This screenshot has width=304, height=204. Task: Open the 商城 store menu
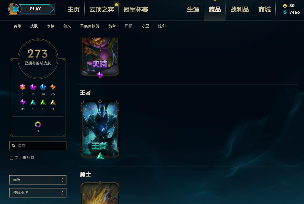click(x=265, y=9)
